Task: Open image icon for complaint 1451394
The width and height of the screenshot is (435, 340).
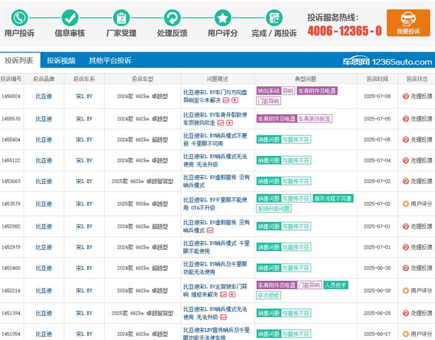Action: coord(223,317)
